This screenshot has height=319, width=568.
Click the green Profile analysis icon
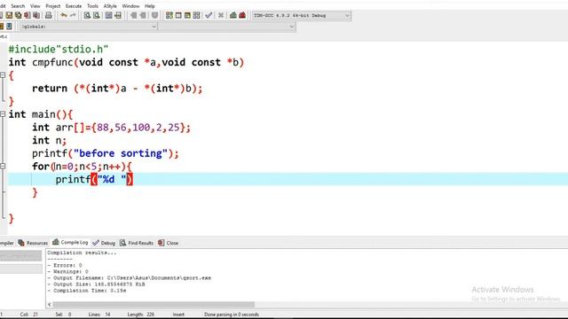click(x=233, y=15)
